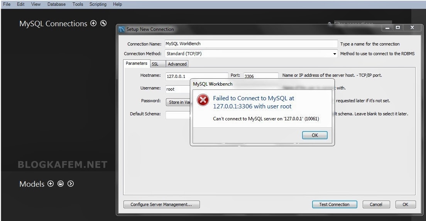
Task: Click the 'Setup New Connection' title text
Action: (150, 29)
